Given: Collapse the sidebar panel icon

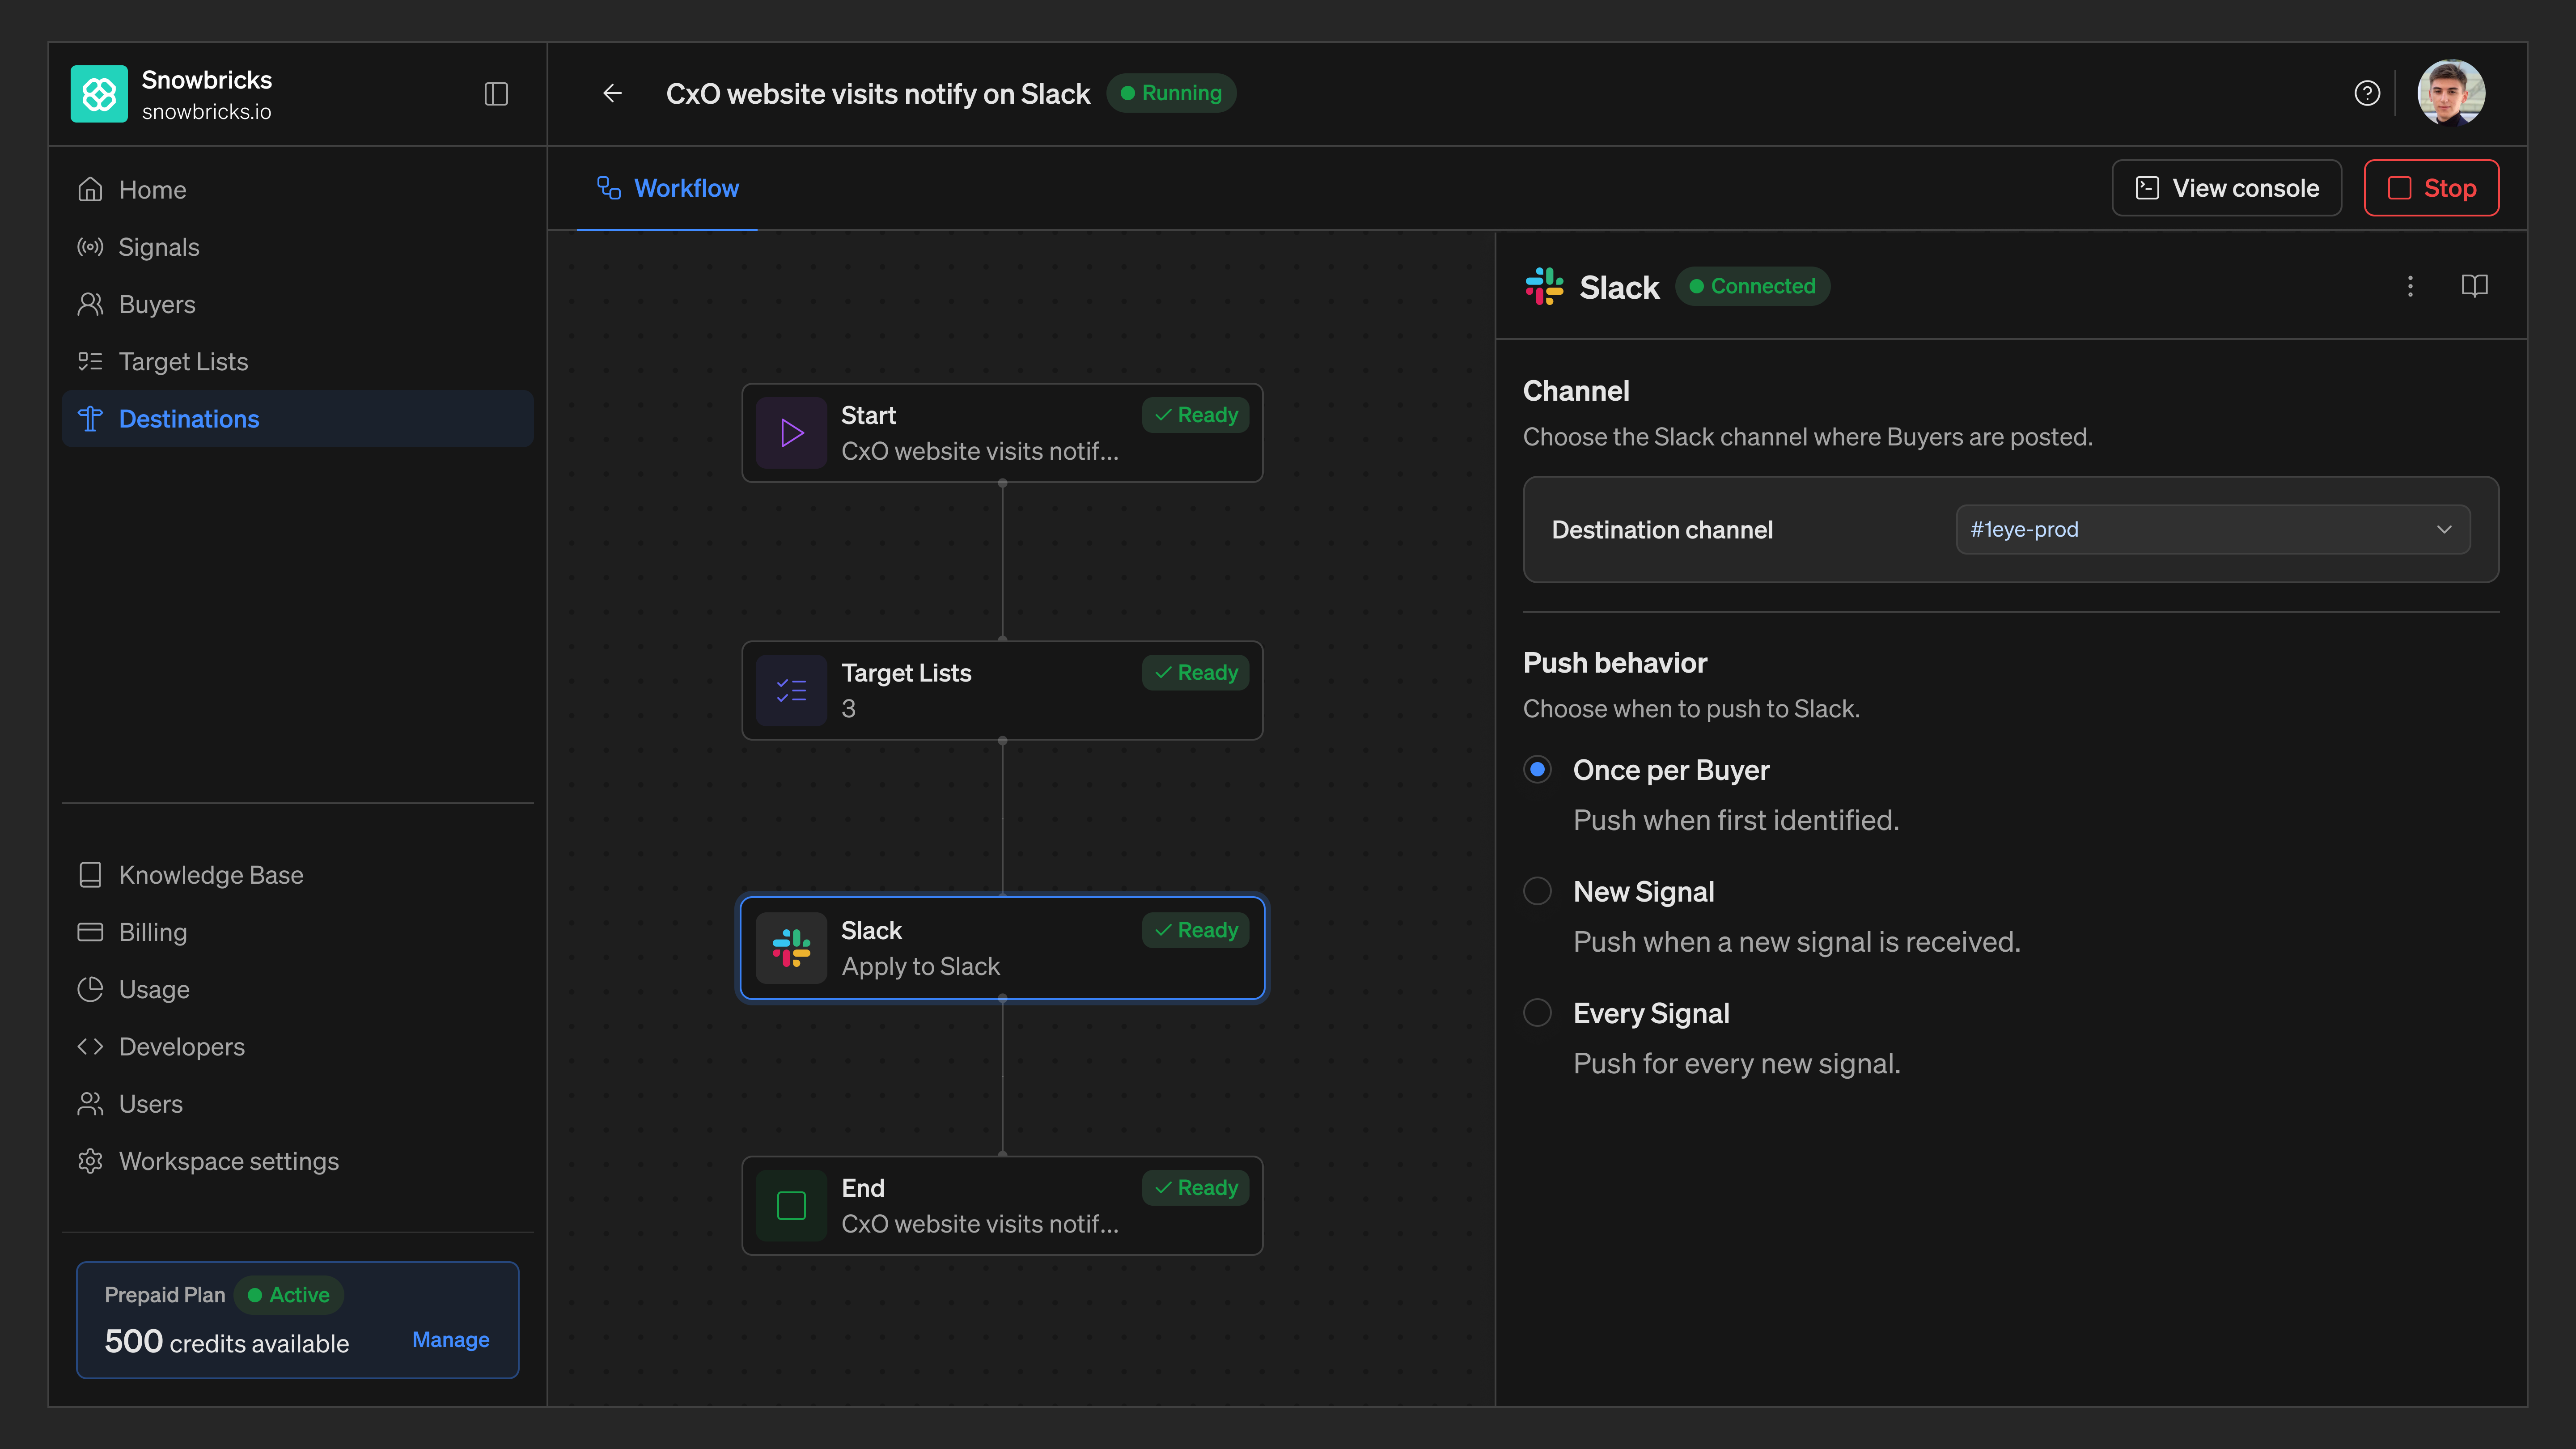Looking at the screenshot, I should coord(496,94).
